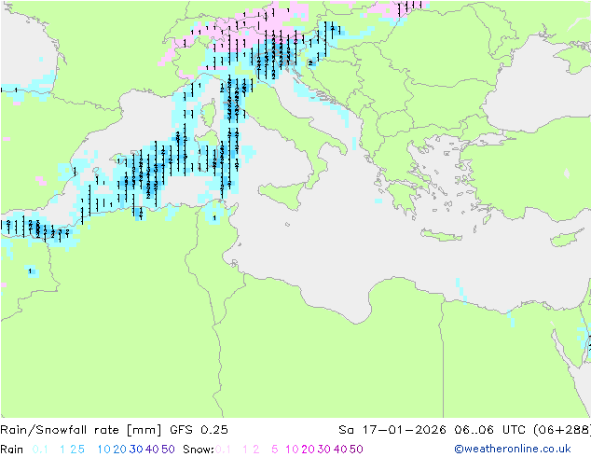
Task: Select the snow legend value 0.1
Action: [223, 450]
